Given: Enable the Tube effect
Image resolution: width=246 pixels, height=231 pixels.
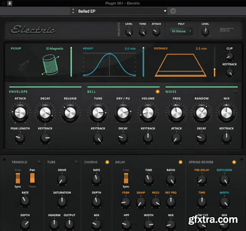Looking at the screenshot, I should coord(76,162).
